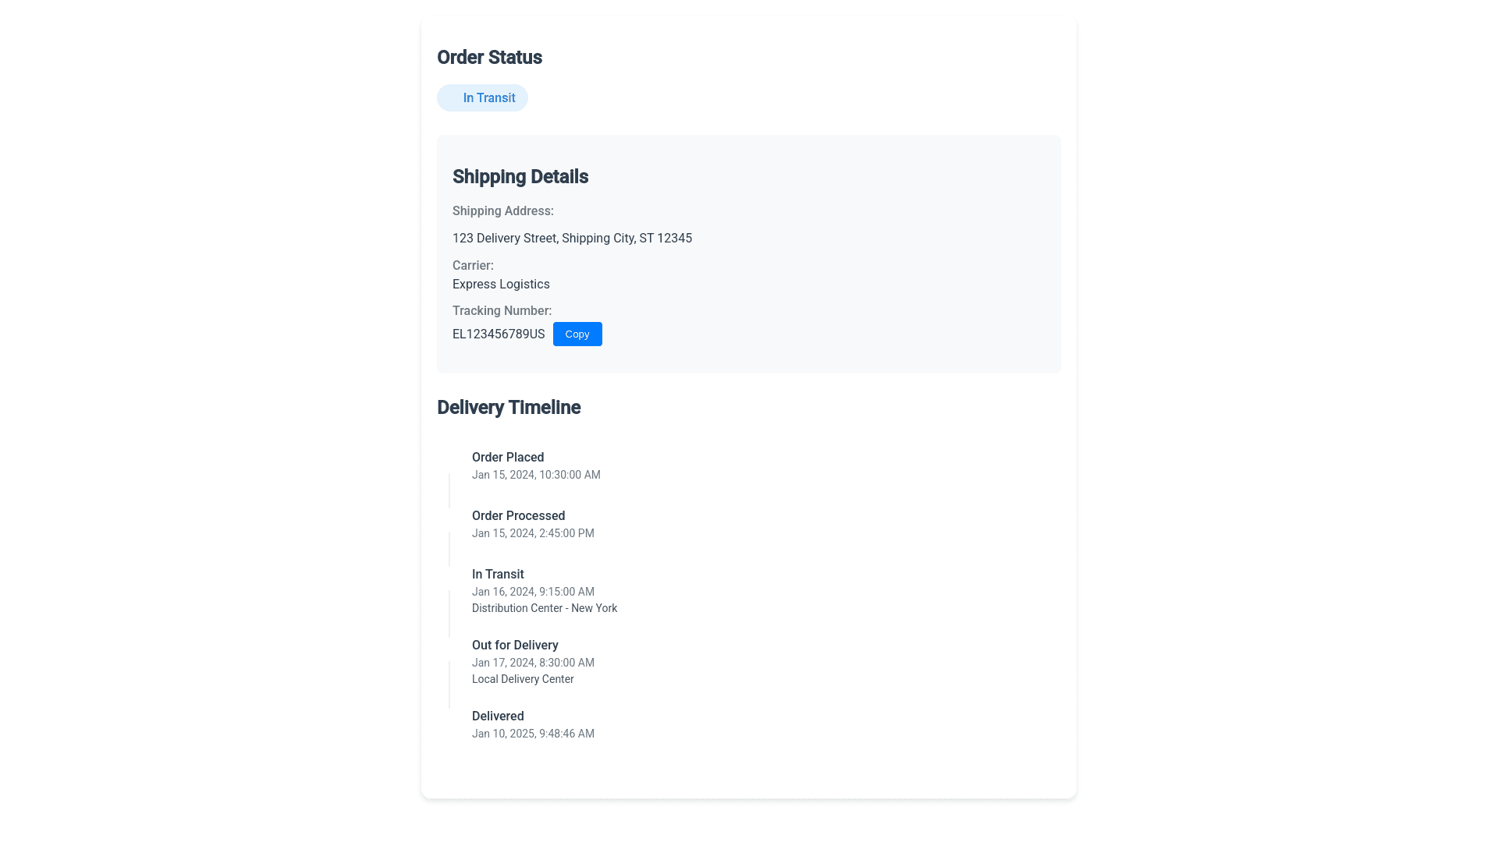1498x842 pixels.
Task: Select the Delivered timeline entry
Action: pyautogui.click(x=498, y=716)
